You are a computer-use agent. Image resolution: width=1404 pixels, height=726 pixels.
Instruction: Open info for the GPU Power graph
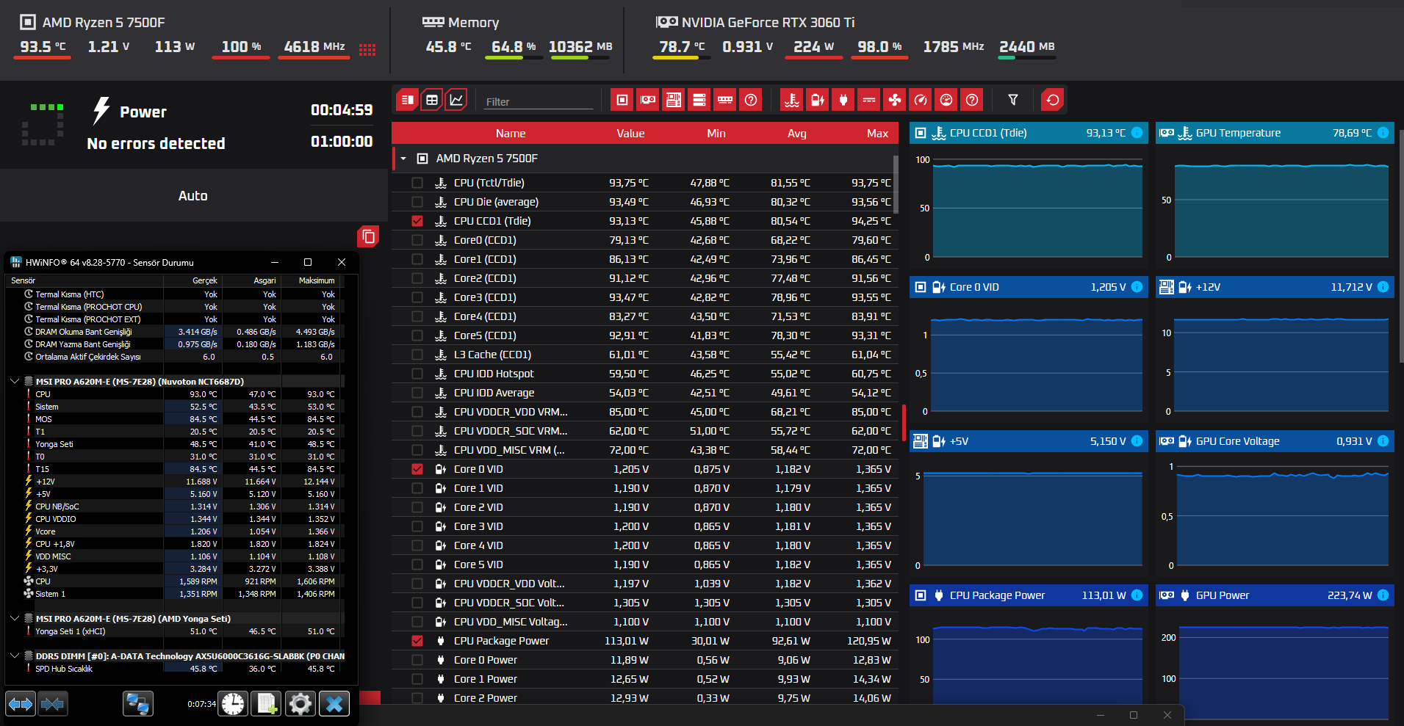[1383, 595]
